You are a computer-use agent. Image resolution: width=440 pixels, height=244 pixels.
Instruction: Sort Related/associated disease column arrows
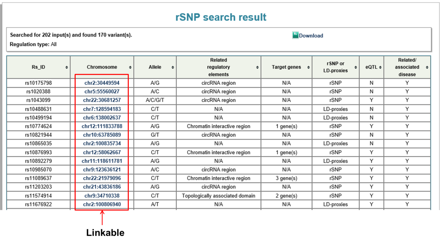(427, 67)
